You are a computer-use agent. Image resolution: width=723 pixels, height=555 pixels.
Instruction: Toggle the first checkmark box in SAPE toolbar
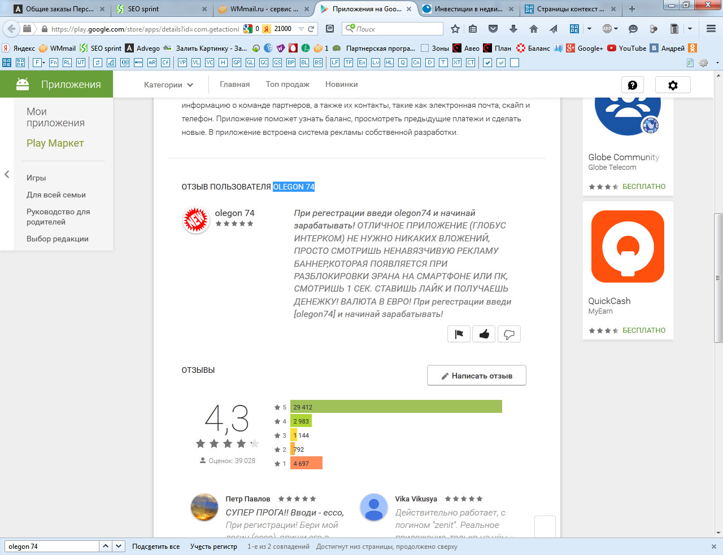point(487,63)
